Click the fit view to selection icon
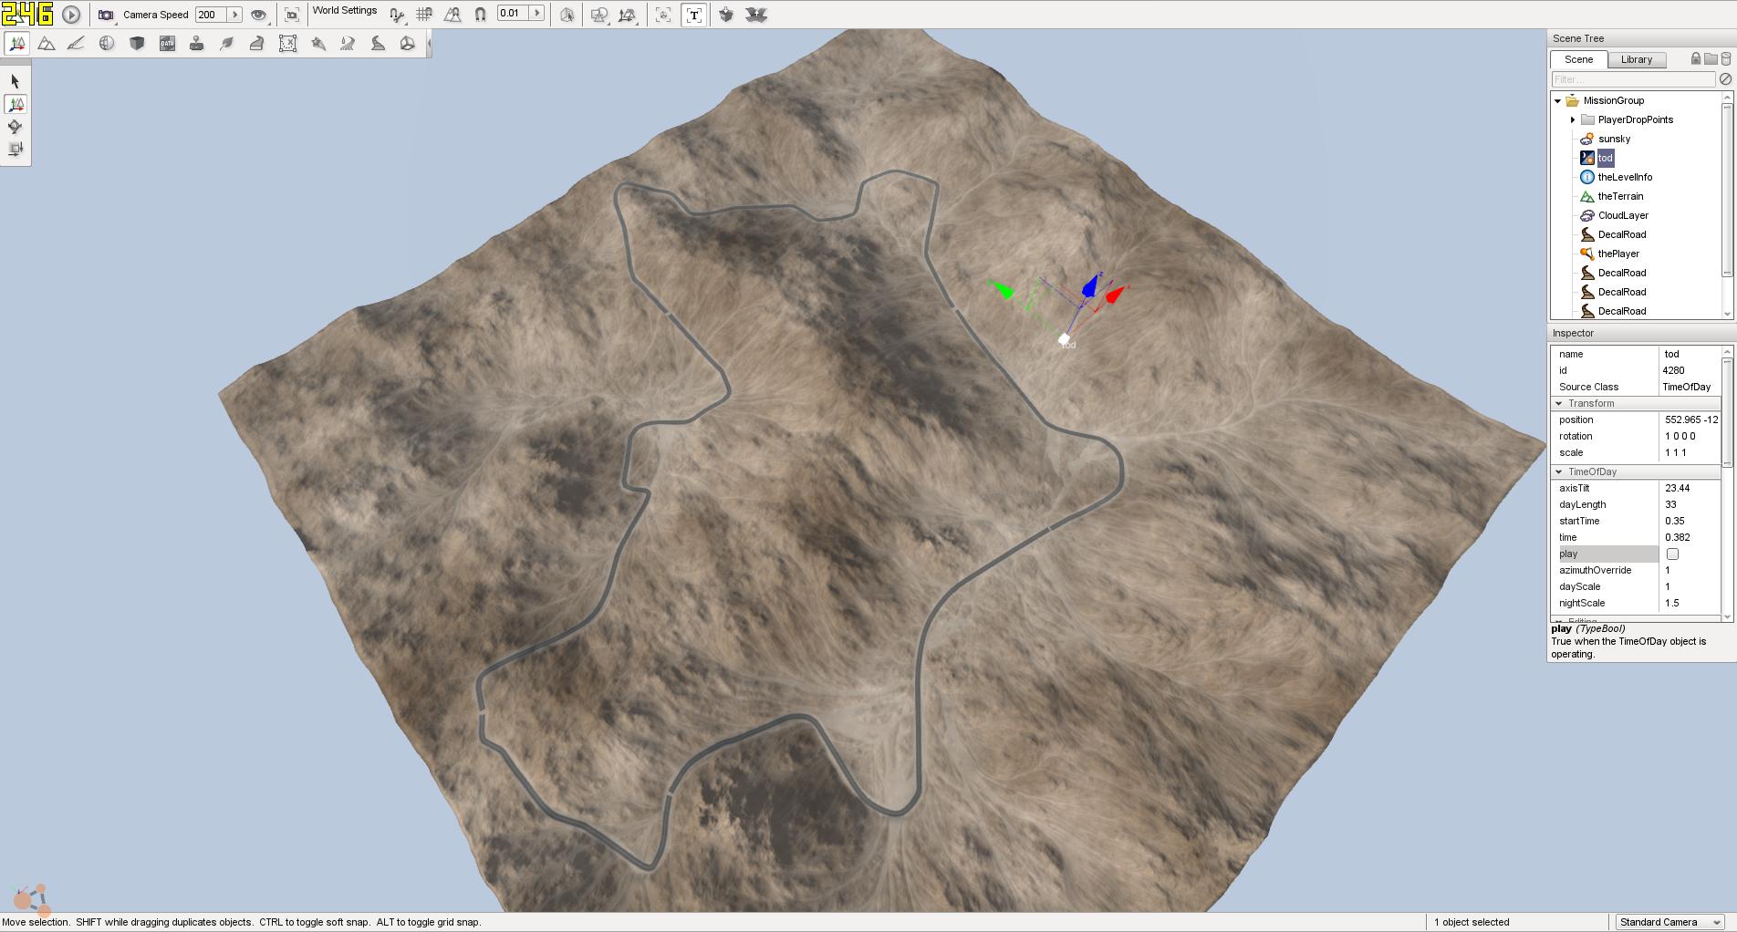 click(292, 15)
